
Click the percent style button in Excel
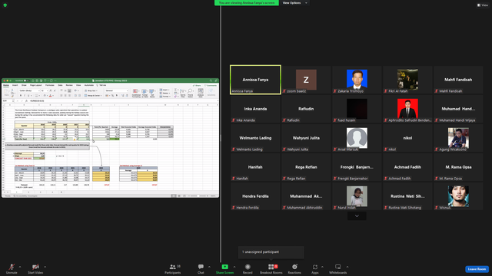click(113, 95)
